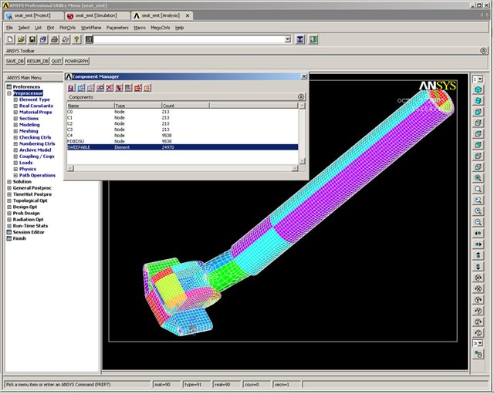The image size is (494, 394).
Task: Click the POWRGRPH button
Action: click(x=76, y=61)
